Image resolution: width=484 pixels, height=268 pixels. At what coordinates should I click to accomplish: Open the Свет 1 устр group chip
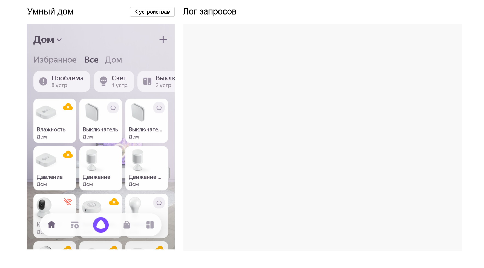click(114, 81)
